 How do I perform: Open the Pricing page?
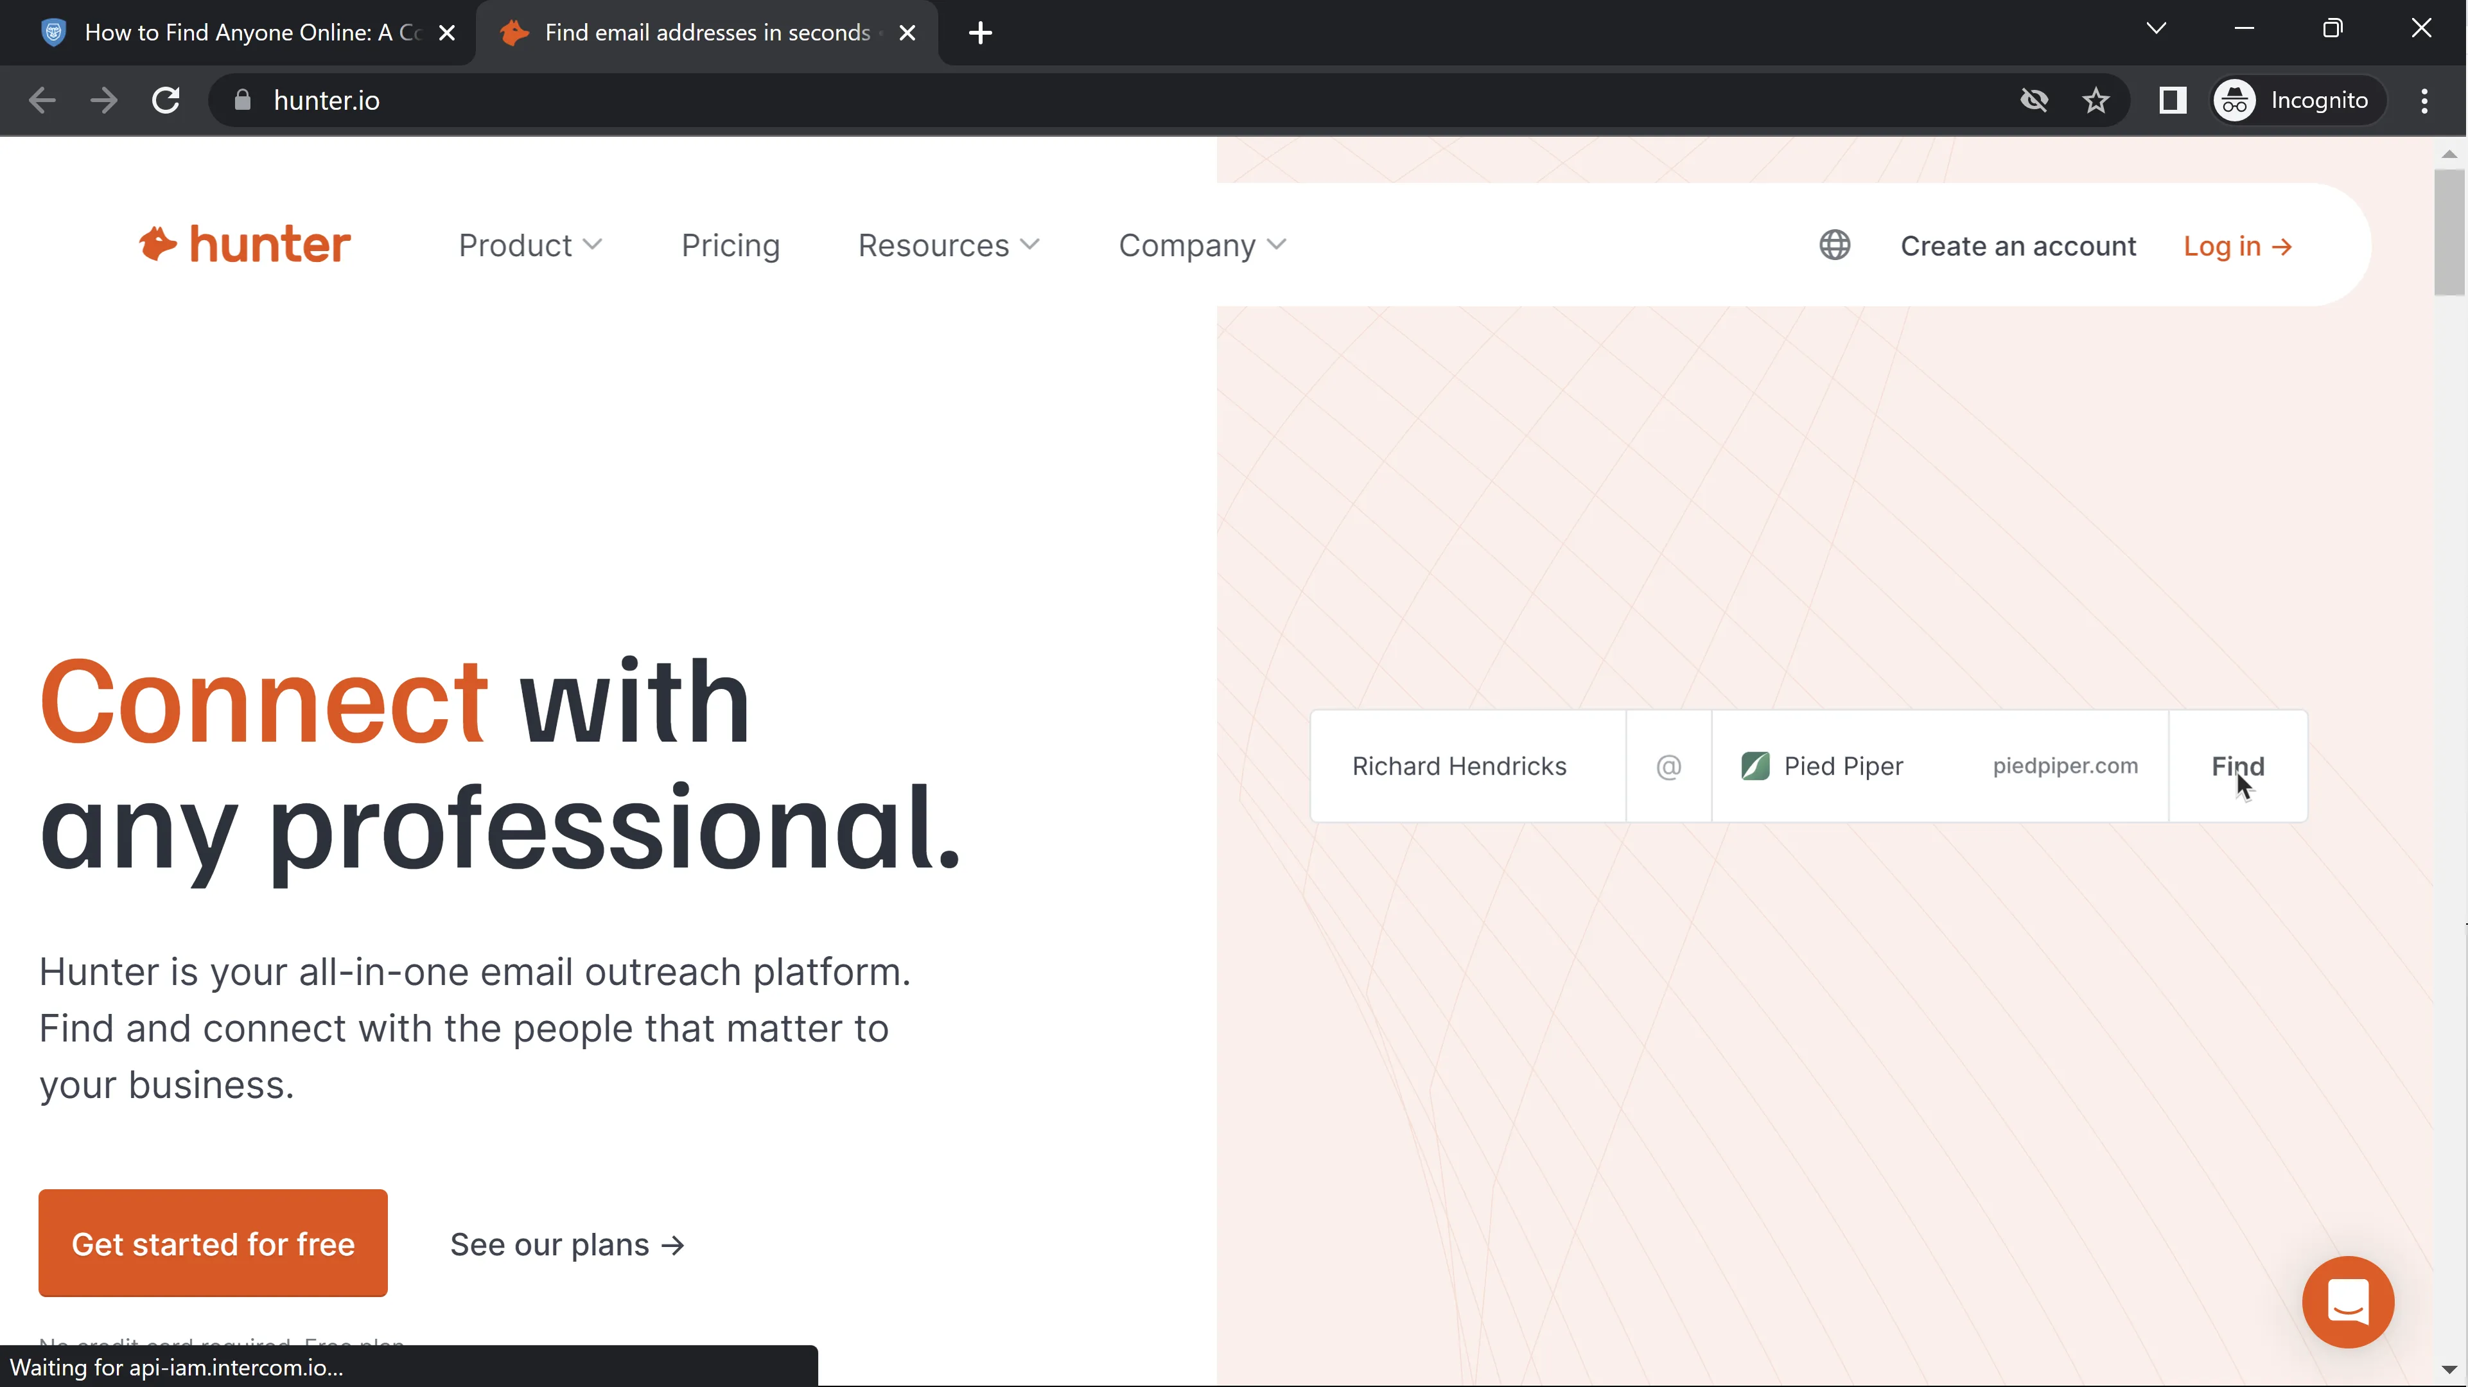tap(730, 245)
